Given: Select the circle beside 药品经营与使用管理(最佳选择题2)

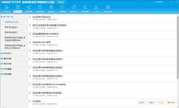Looking at the screenshot, I should point(30,59).
